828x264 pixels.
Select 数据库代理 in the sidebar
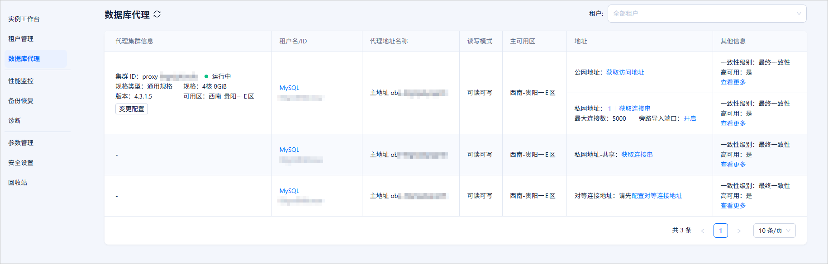35,59
